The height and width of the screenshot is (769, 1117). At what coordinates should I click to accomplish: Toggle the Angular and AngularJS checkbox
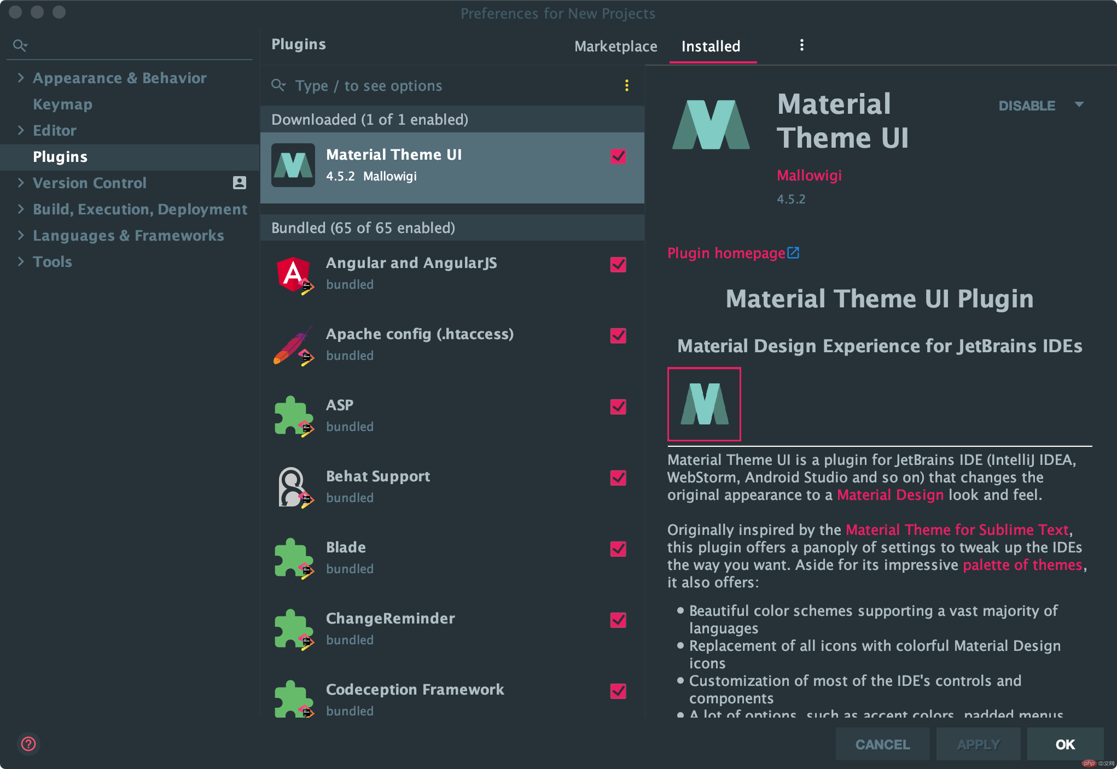(618, 265)
